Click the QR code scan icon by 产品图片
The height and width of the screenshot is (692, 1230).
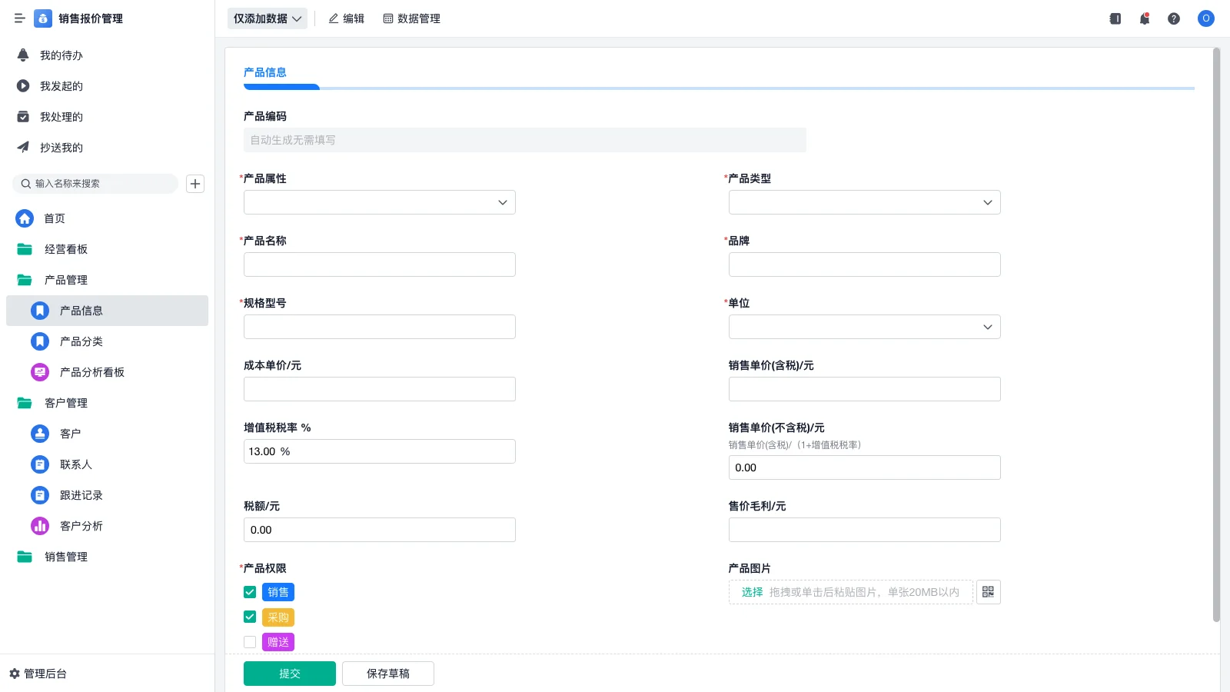click(989, 592)
